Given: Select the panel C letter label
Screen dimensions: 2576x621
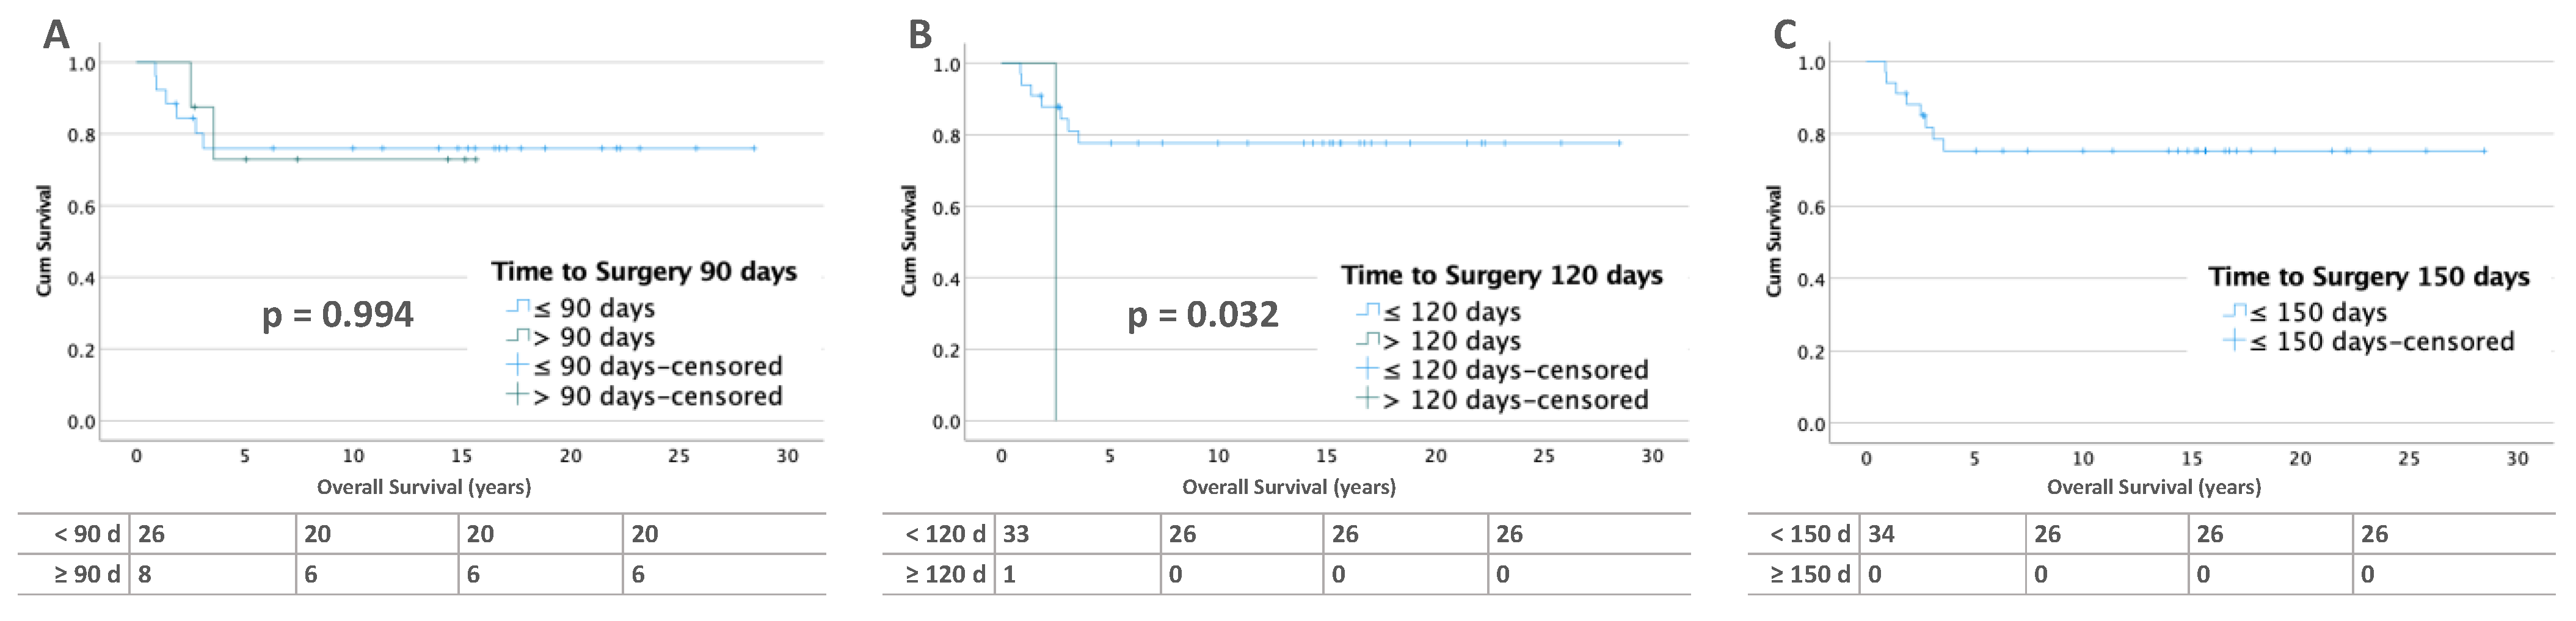Looking at the screenshot, I should point(1785,35).
